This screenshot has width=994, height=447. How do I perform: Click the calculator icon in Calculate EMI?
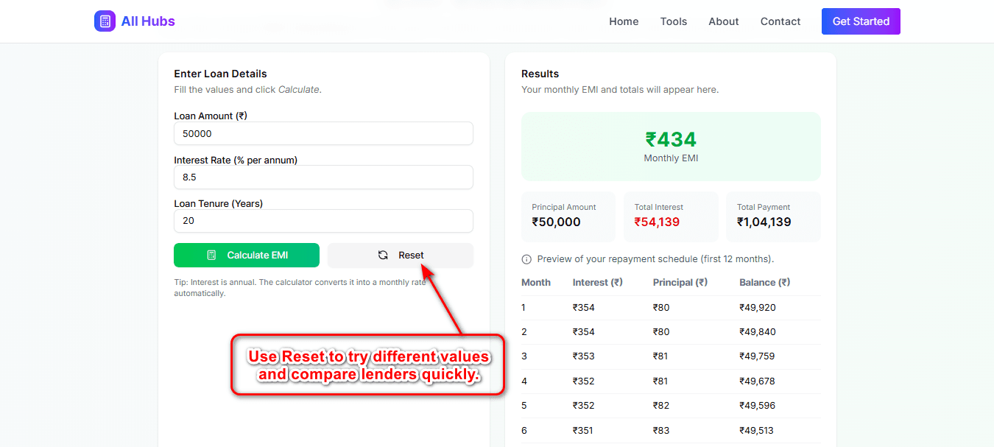click(x=211, y=256)
